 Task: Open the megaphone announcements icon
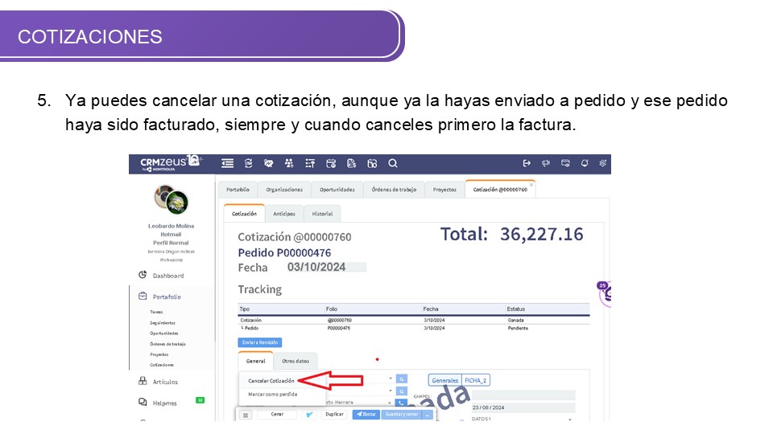coord(546,163)
